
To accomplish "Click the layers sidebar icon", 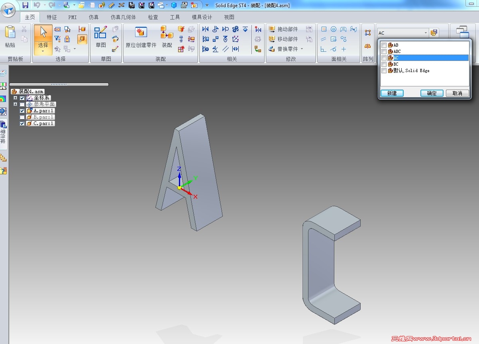I will pyautogui.click(x=3, y=73).
